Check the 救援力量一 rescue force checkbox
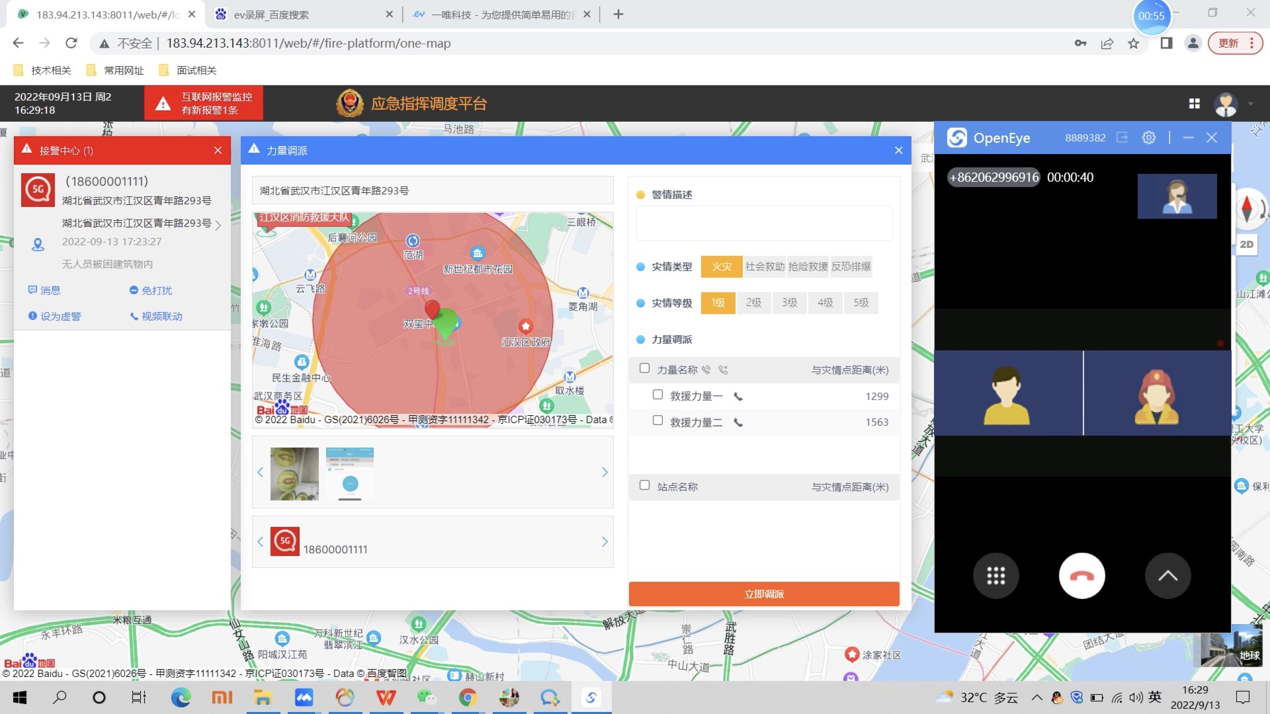 point(657,395)
